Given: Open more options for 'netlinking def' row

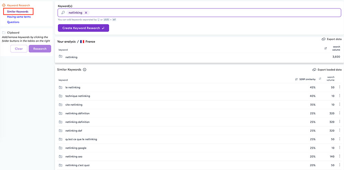Looking at the screenshot, I should [340, 130].
